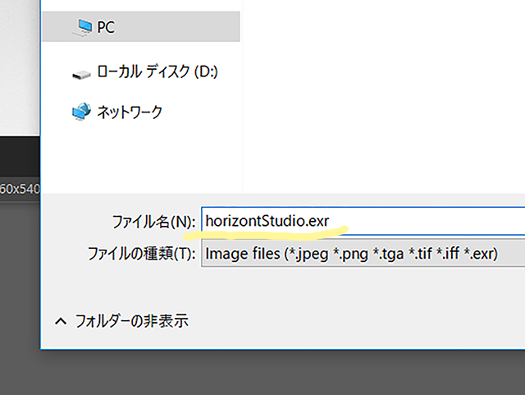The height and width of the screenshot is (395, 525).
Task: Click the local disk drive icon
Action: pos(81,74)
